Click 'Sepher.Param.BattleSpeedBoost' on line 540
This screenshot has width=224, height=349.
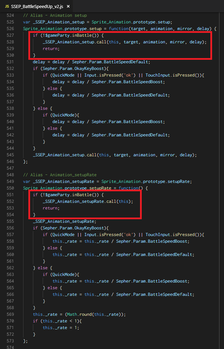click(127, 122)
